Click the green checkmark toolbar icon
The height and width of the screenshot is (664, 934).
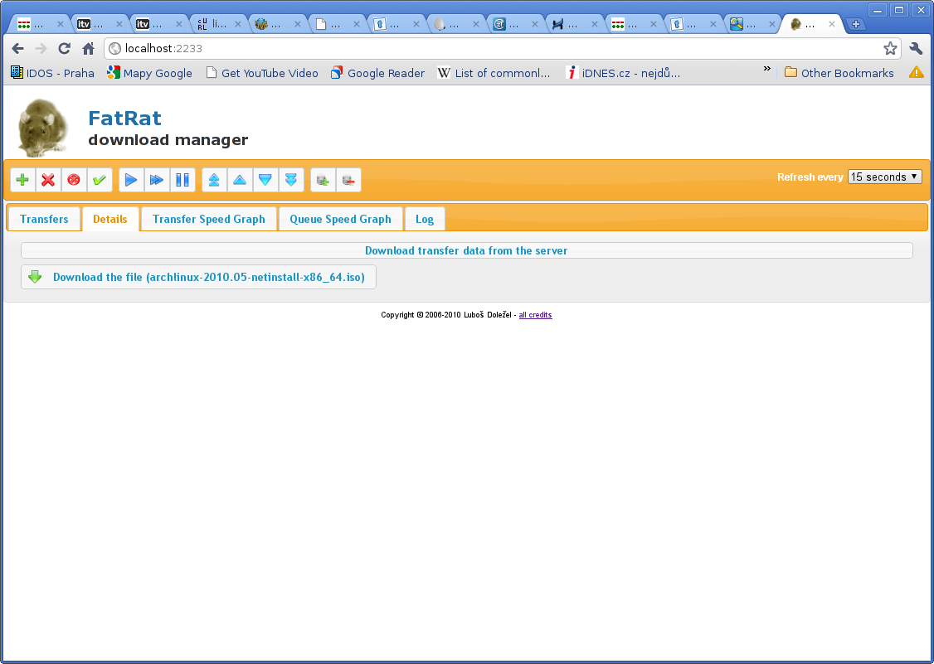[x=100, y=180]
